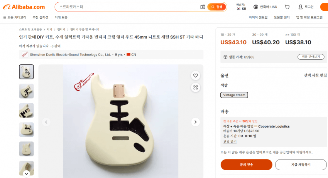The image size is (328, 178).
Task: Select the first guitar body thumbnail
Action: coord(27,72)
